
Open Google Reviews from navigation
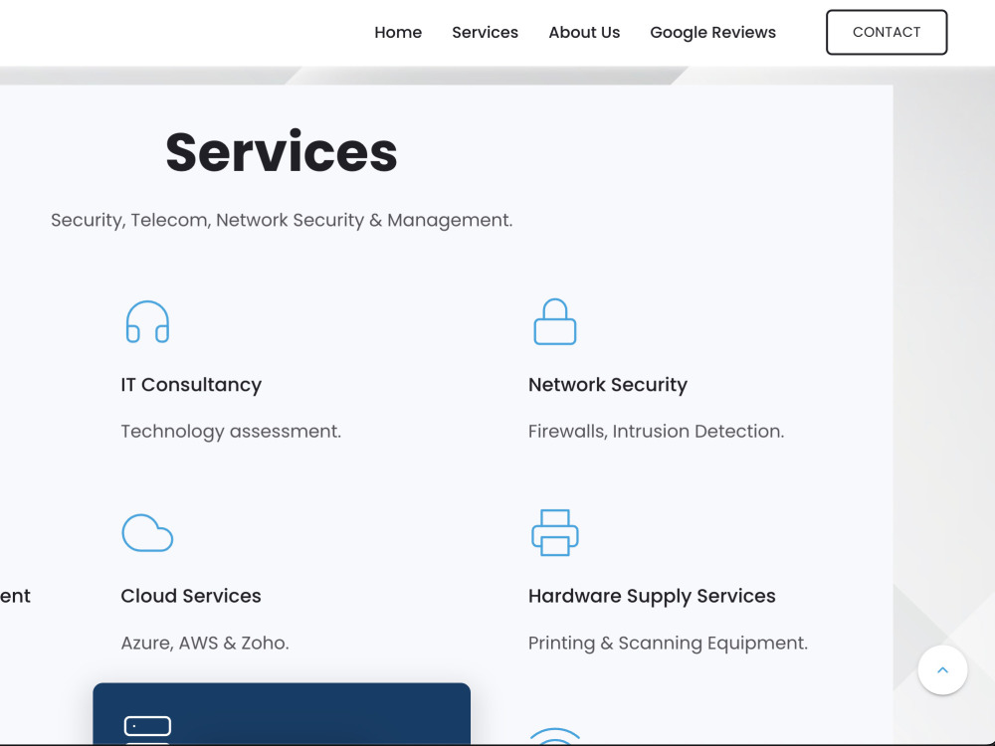pos(712,33)
